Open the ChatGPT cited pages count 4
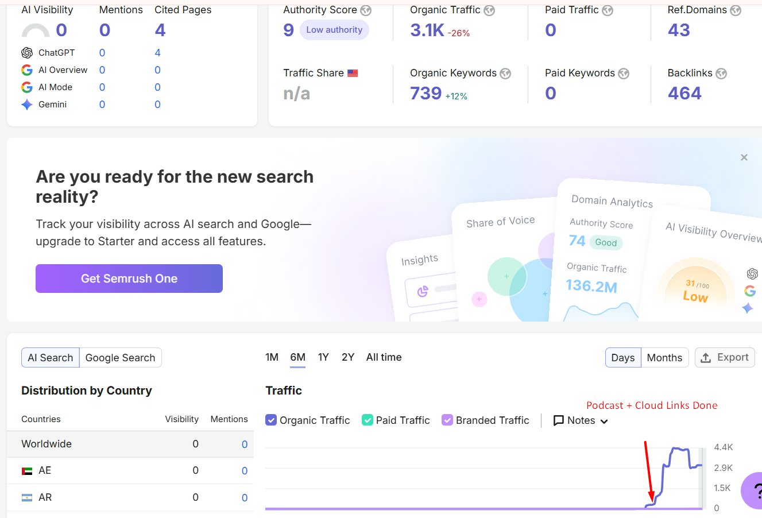Image resolution: width=762 pixels, height=518 pixels. (x=158, y=53)
